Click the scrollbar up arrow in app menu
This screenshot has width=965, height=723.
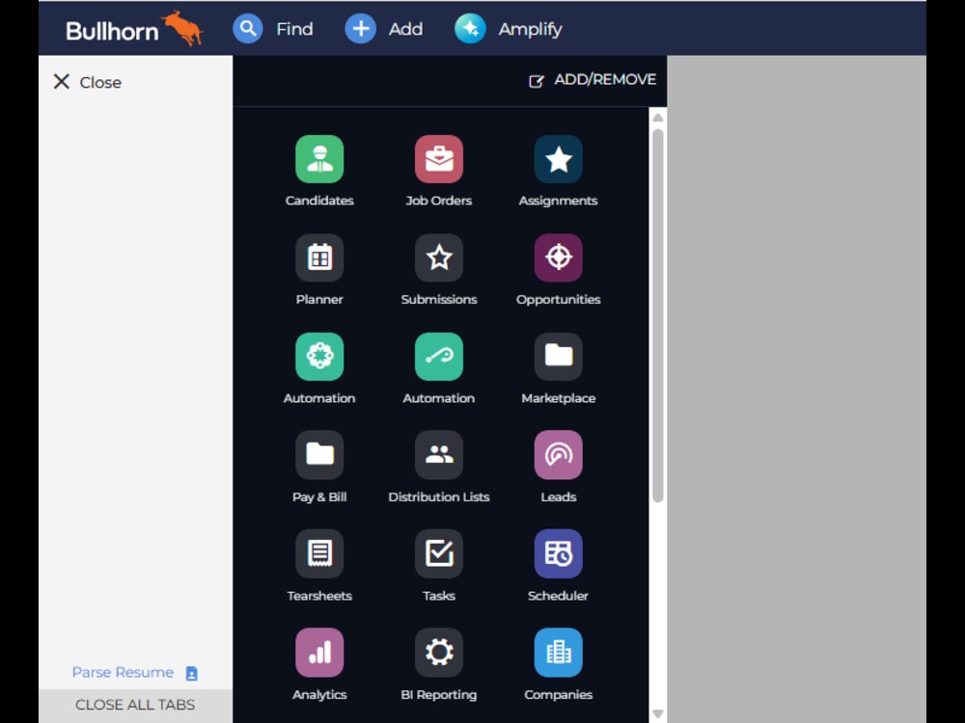click(x=658, y=117)
